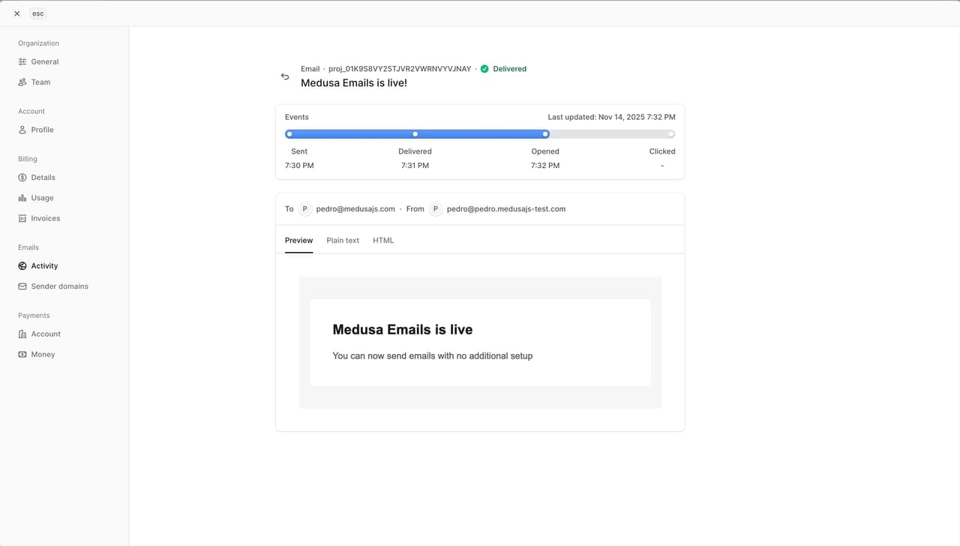Click the preview heading Medusa Emails is live
Screen dimensions: 960x546
tap(403, 329)
